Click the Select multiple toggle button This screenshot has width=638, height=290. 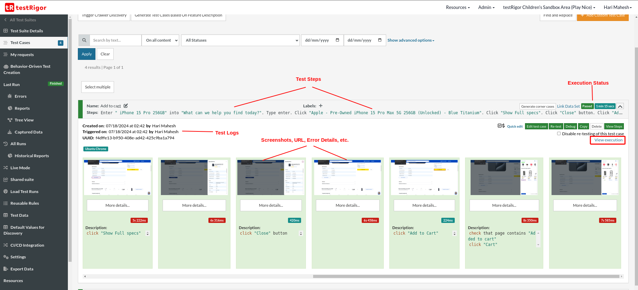[x=97, y=87]
